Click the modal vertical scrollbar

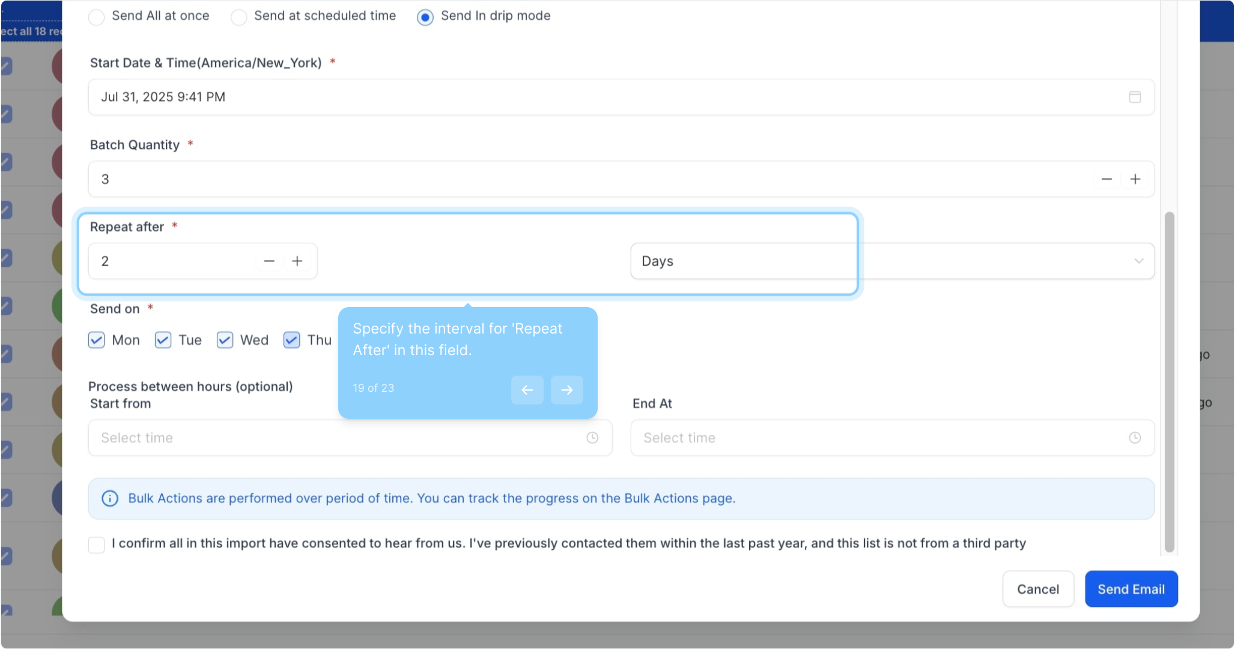click(x=1169, y=381)
